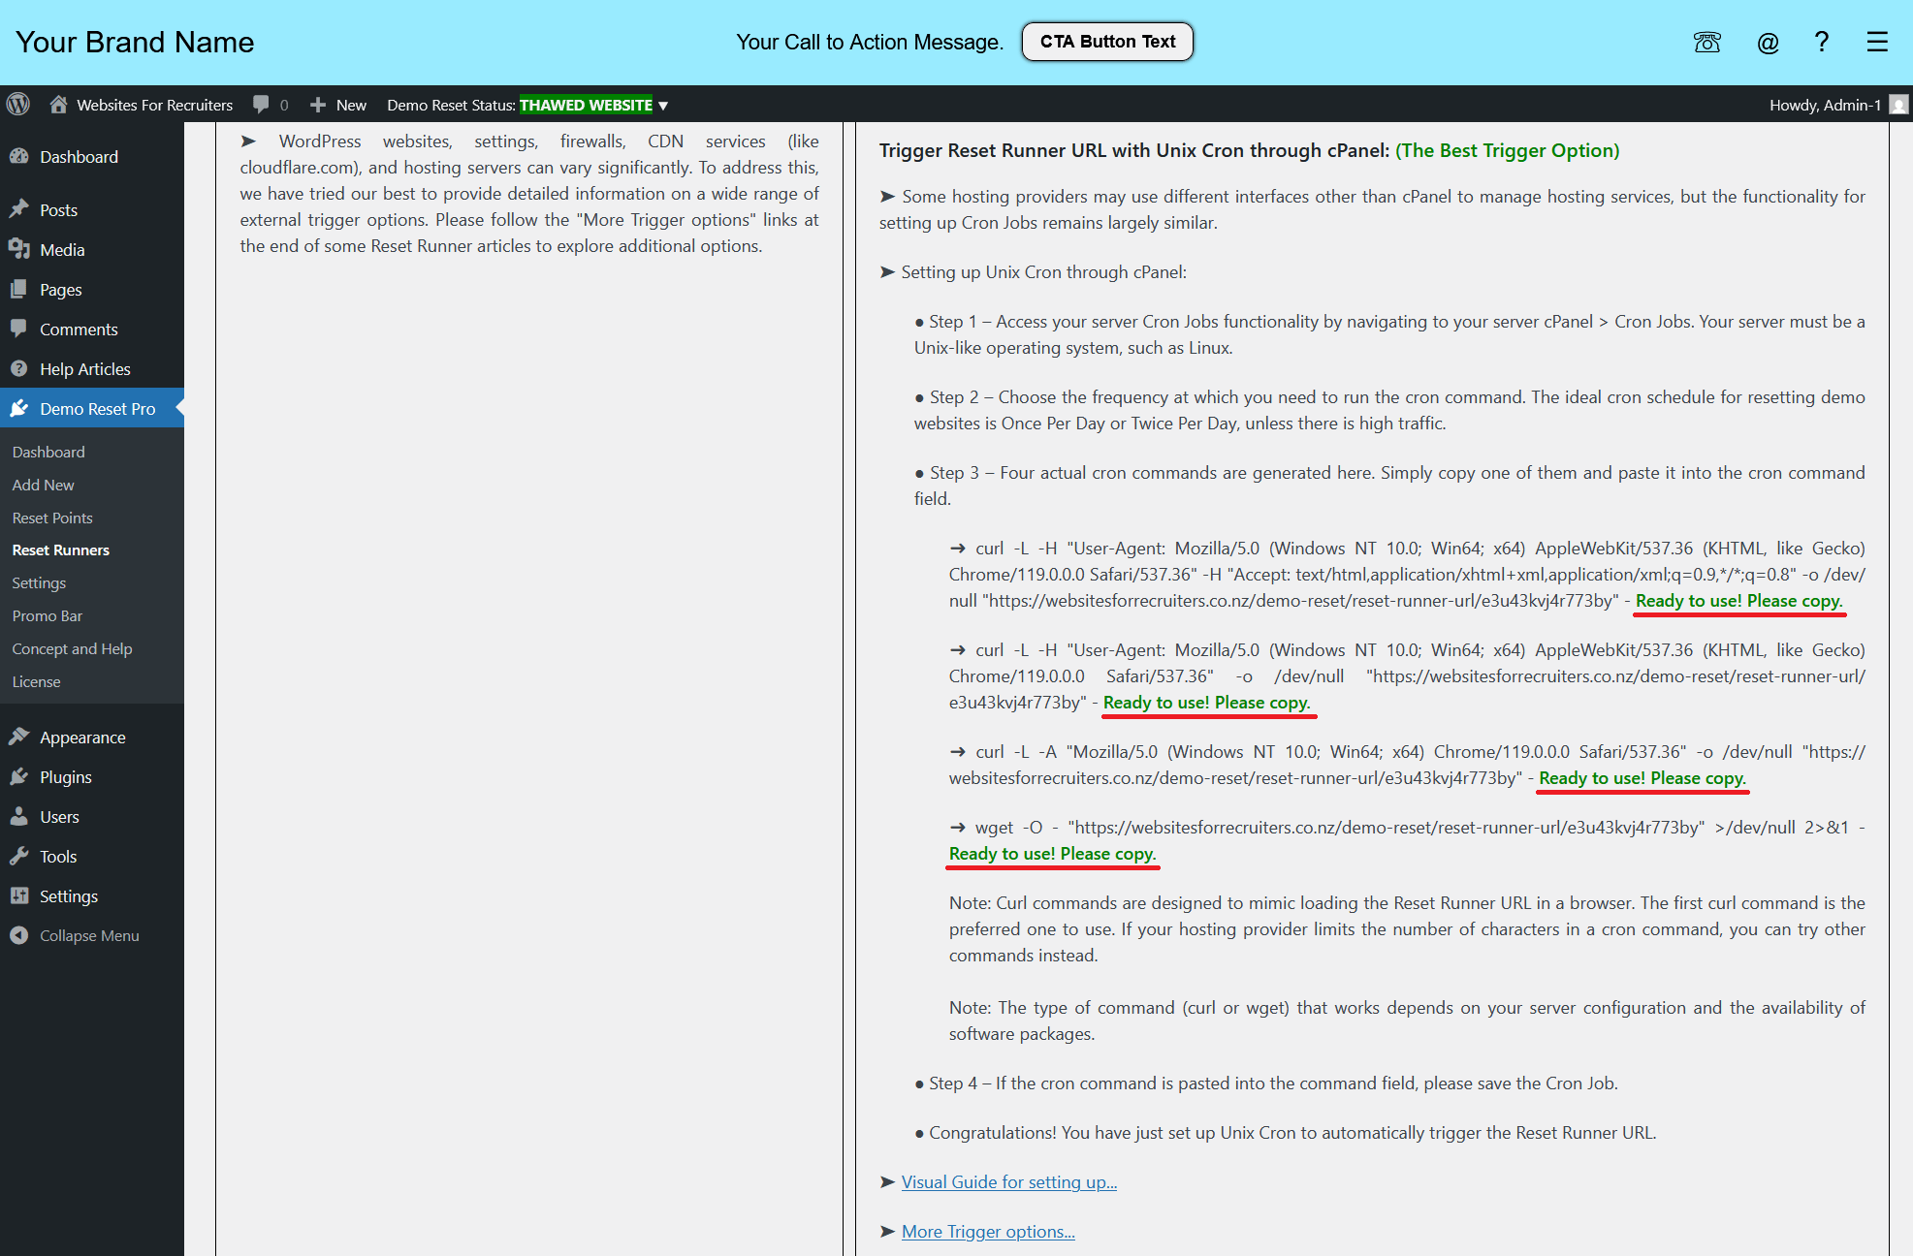1913x1256 pixels.
Task: Click the Appearance brush icon
Action: [x=18, y=737]
